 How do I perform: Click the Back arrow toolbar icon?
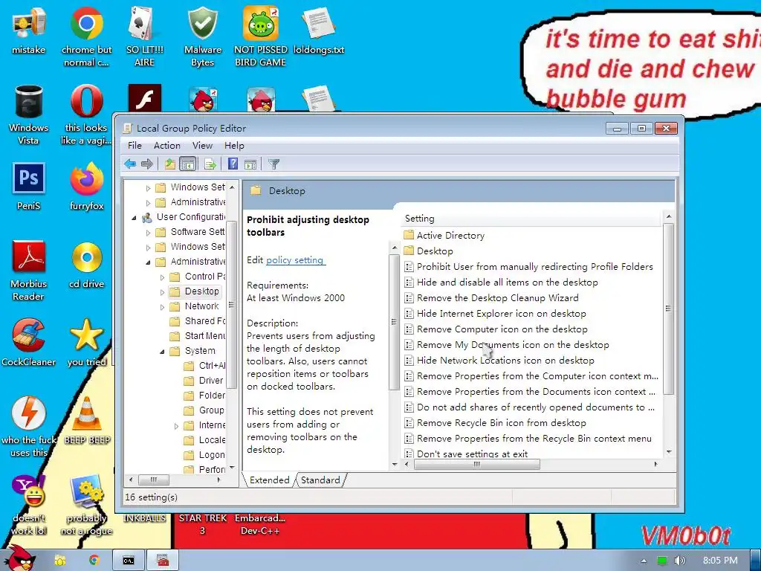click(x=130, y=164)
